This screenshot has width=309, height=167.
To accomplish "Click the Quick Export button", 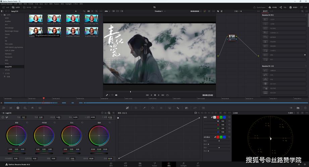I will point(259,7).
